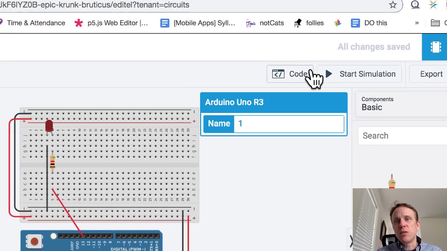Click the component Search field

coord(403,136)
